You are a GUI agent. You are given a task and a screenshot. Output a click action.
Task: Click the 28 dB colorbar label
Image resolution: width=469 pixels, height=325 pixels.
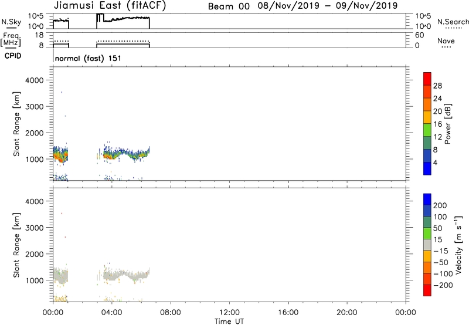437,86
